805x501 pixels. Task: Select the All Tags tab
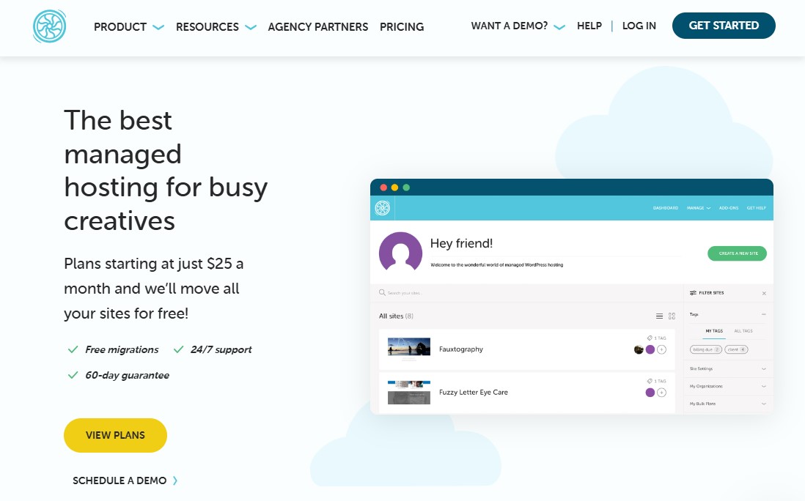pyautogui.click(x=743, y=331)
